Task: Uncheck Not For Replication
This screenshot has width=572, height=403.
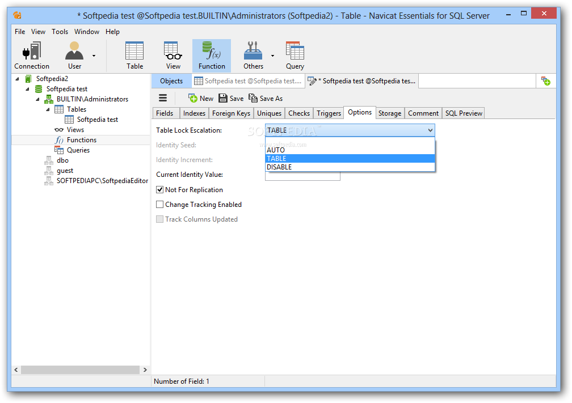Action: 160,189
